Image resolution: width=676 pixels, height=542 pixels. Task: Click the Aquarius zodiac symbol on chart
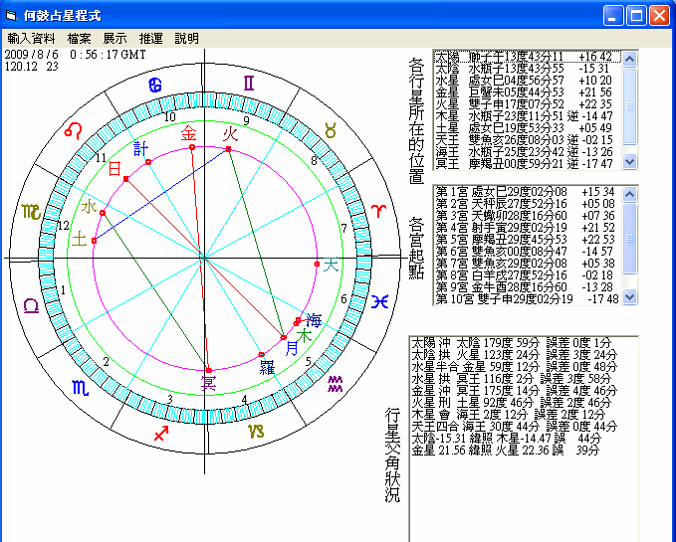pos(335,384)
